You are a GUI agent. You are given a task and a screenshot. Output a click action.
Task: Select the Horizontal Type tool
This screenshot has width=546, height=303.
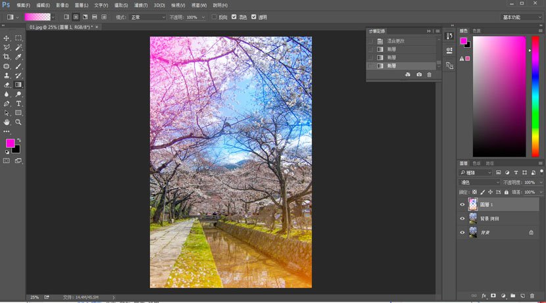click(x=18, y=103)
